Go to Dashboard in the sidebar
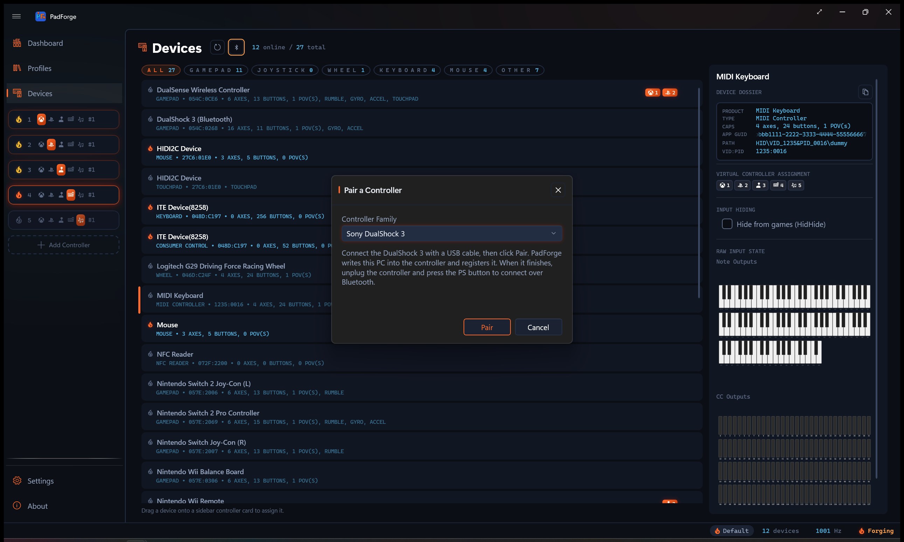The height and width of the screenshot is (542, 904). pos(64,43)
